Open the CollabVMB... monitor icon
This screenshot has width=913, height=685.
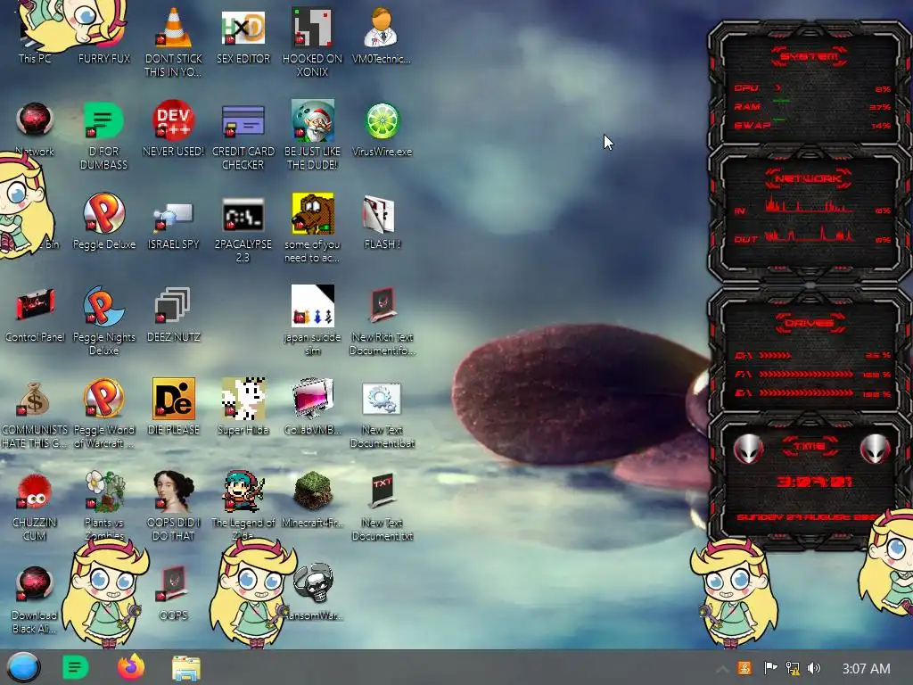[313, 399]
